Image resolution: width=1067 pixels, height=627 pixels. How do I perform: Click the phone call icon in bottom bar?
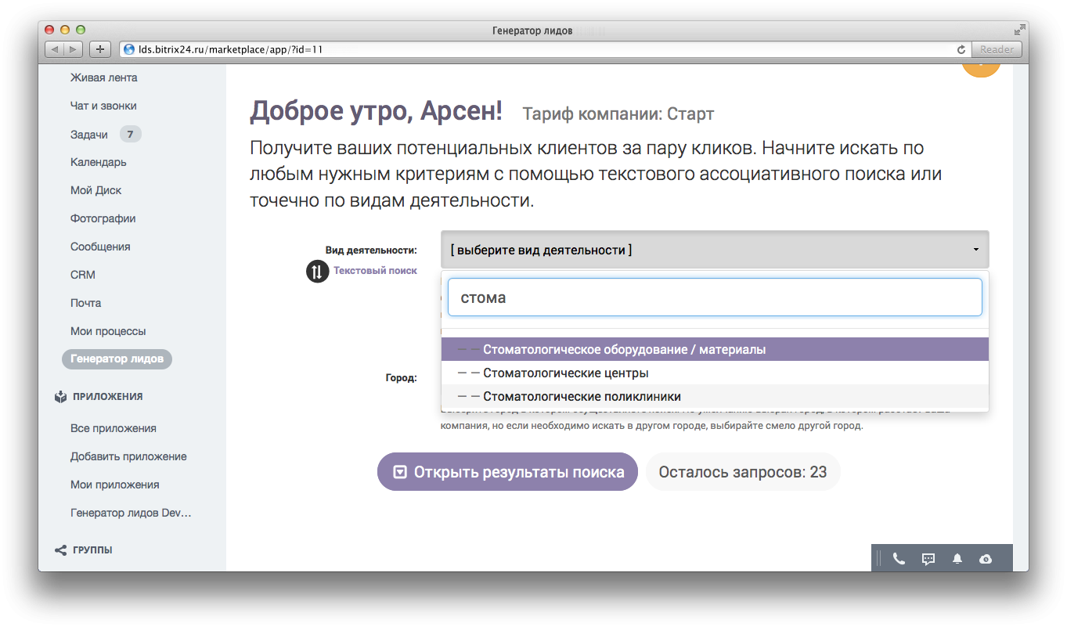899,559
